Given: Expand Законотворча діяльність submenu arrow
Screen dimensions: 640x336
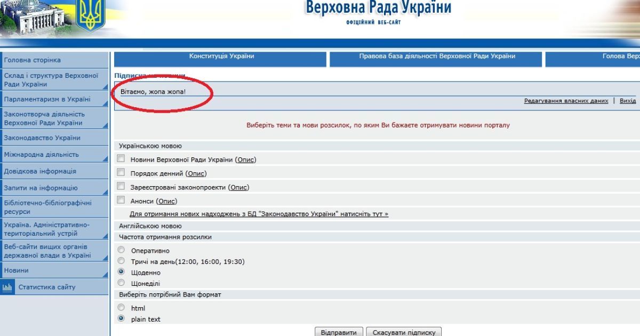Looking at the screenshot, I should point(105,125).
